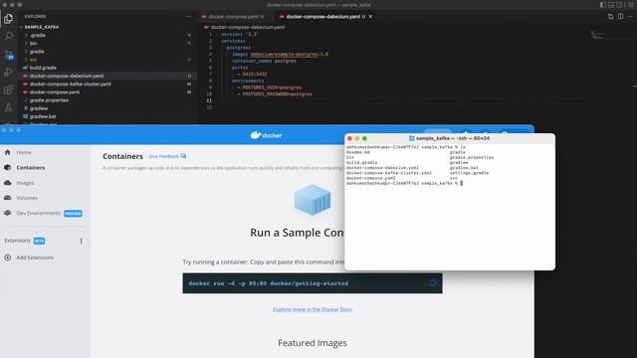The image size is (637, 358).
Task: Click the open changes icon in editor toolbar
Action: click(610, 17)
